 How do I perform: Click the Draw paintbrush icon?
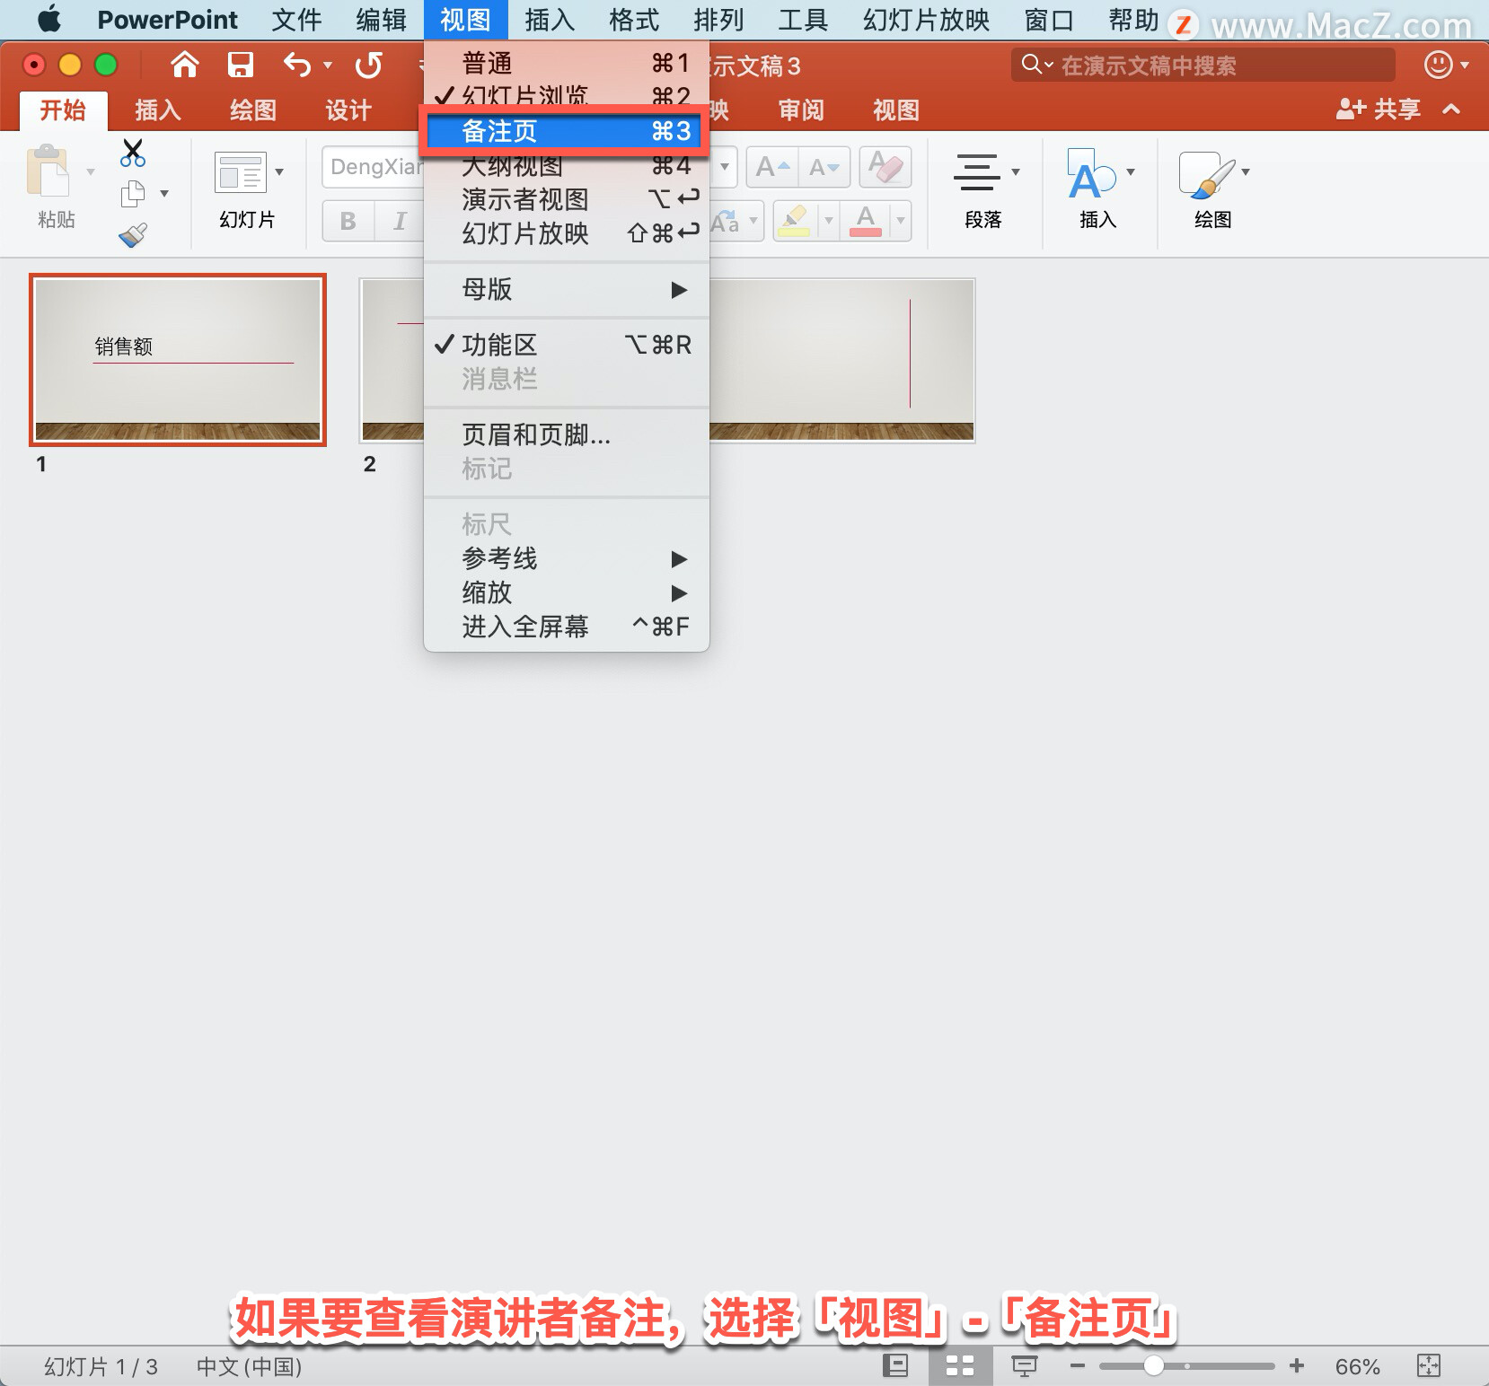tap(1207, 174)
